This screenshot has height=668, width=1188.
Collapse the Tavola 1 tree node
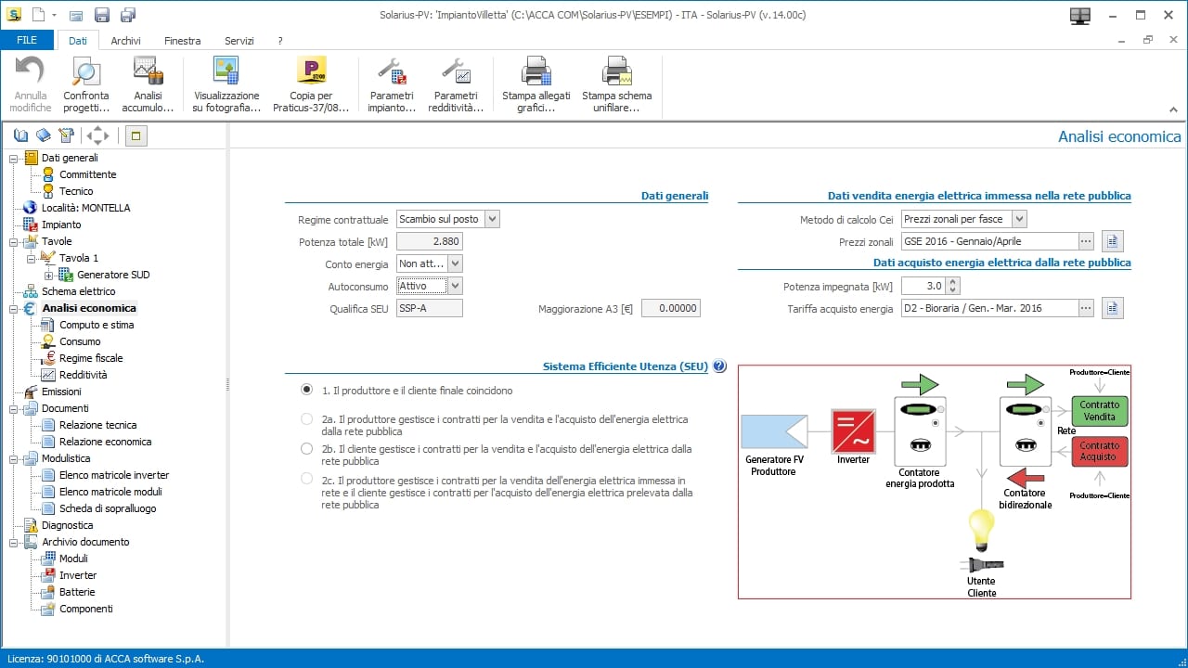(32, 258)
